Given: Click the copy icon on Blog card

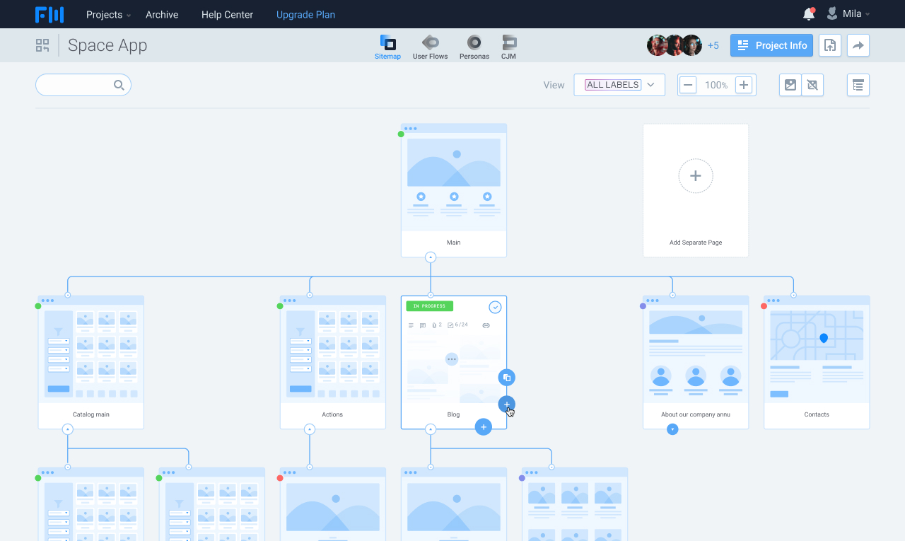Looking at the screenshot, I should tap(506, 378).
